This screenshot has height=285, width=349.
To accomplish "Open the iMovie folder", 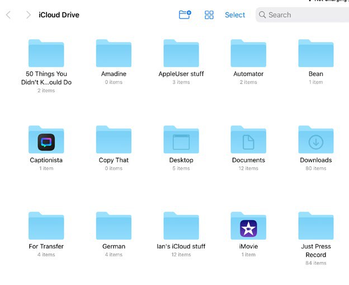I will tap(248, 226).
